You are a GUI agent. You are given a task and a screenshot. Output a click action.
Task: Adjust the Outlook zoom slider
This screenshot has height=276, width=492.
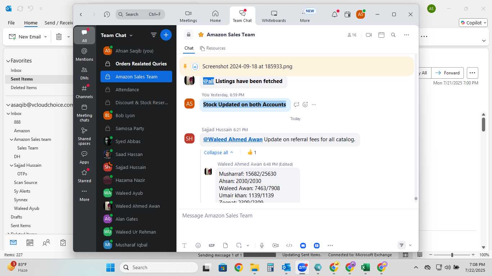[452, 255]
